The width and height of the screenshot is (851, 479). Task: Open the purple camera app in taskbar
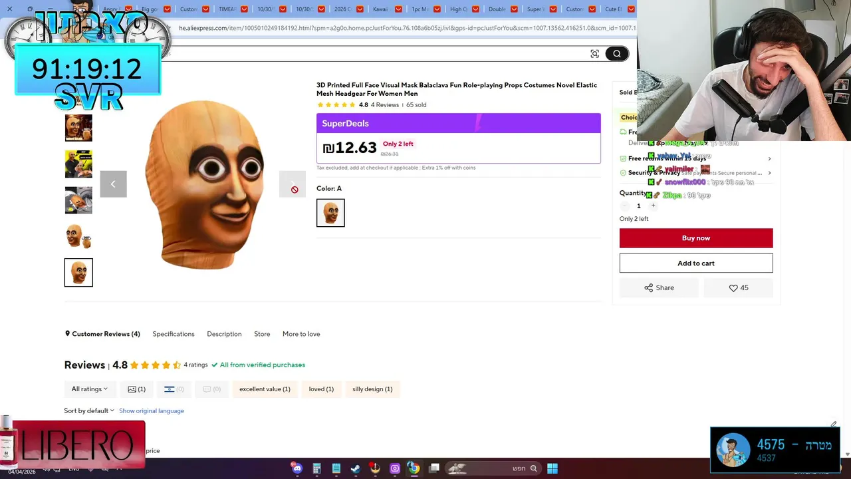(x=395, y=468)
